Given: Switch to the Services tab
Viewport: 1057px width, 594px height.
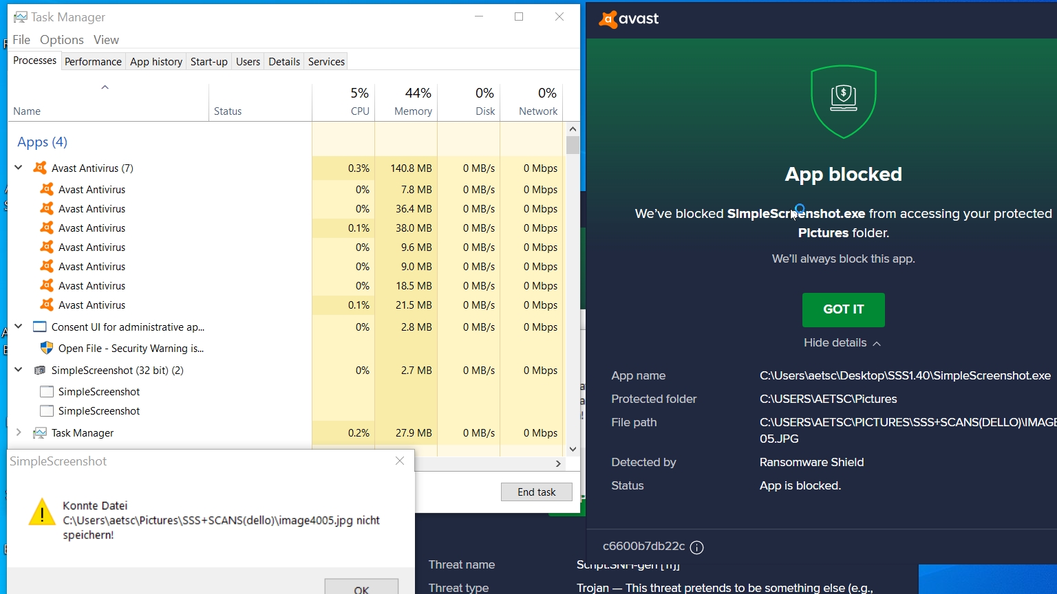Looking at the screenshot, I should point(326,62).
